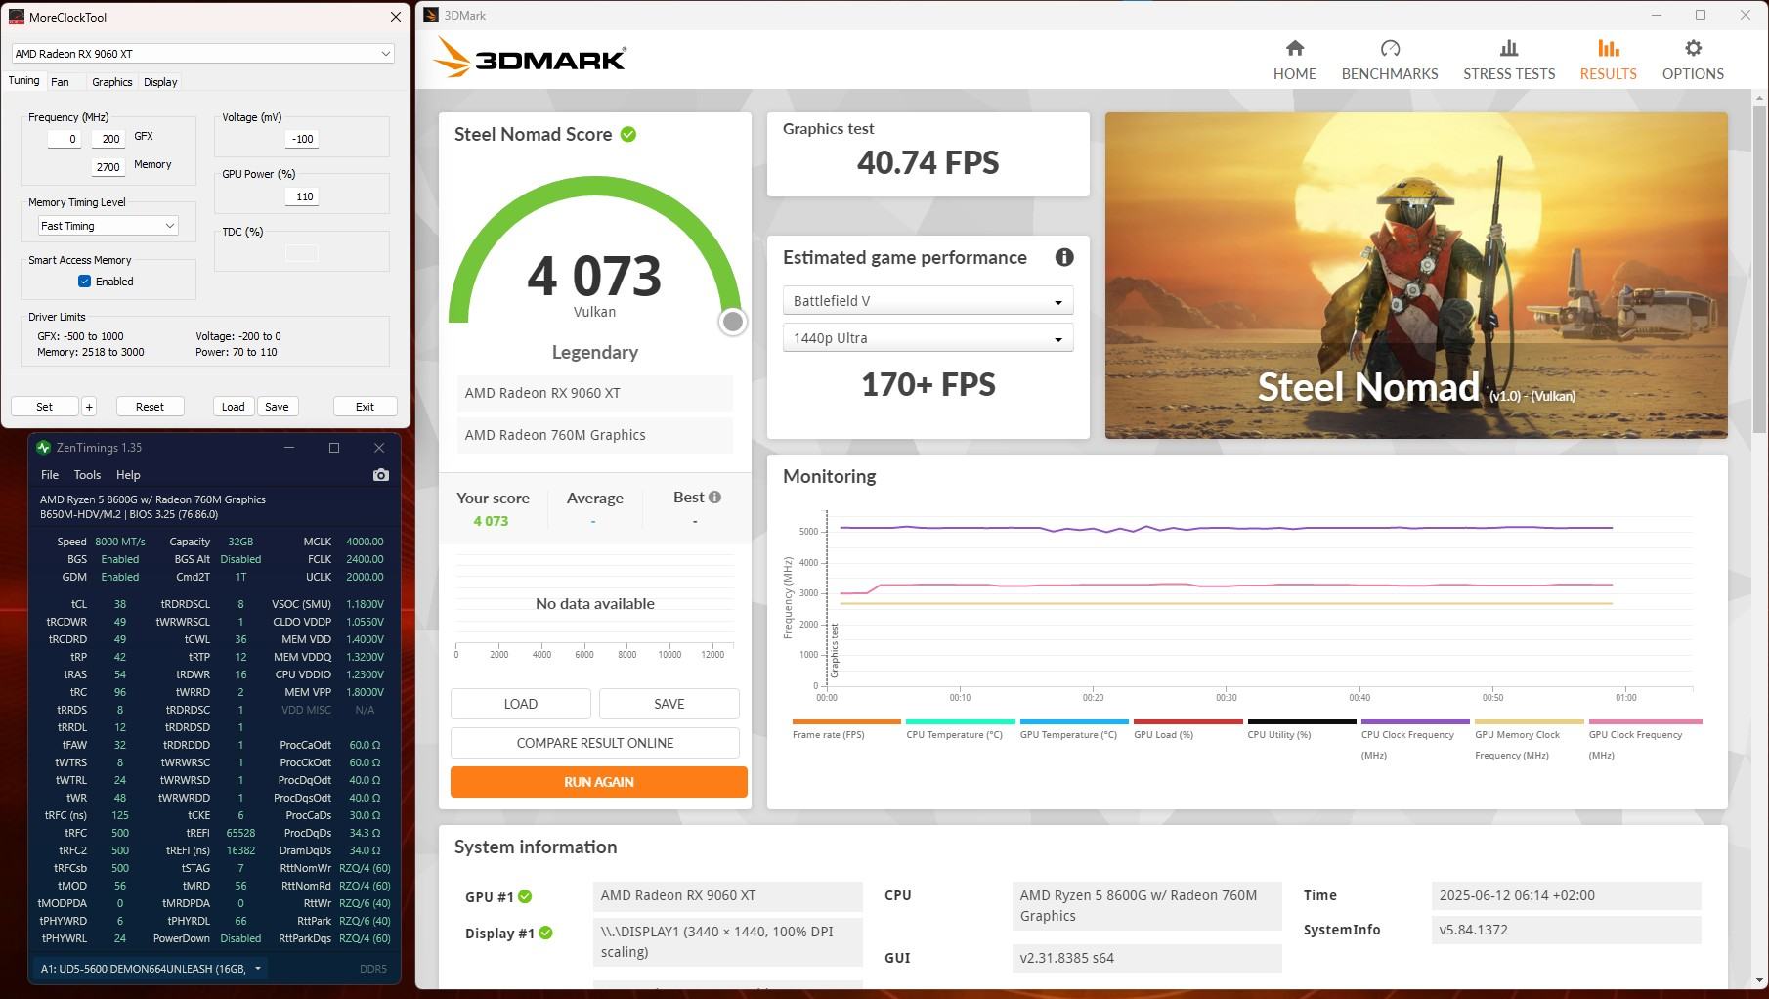
Task: Open the Results section bar-chart icon
Action: coord(1608,48)
